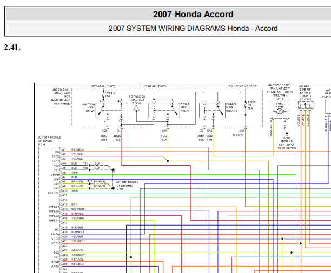Screen dimensions: 331x273
Task: Click the PCM pin A2 YEL/BLK row
Action: click(x=72, y=154)
